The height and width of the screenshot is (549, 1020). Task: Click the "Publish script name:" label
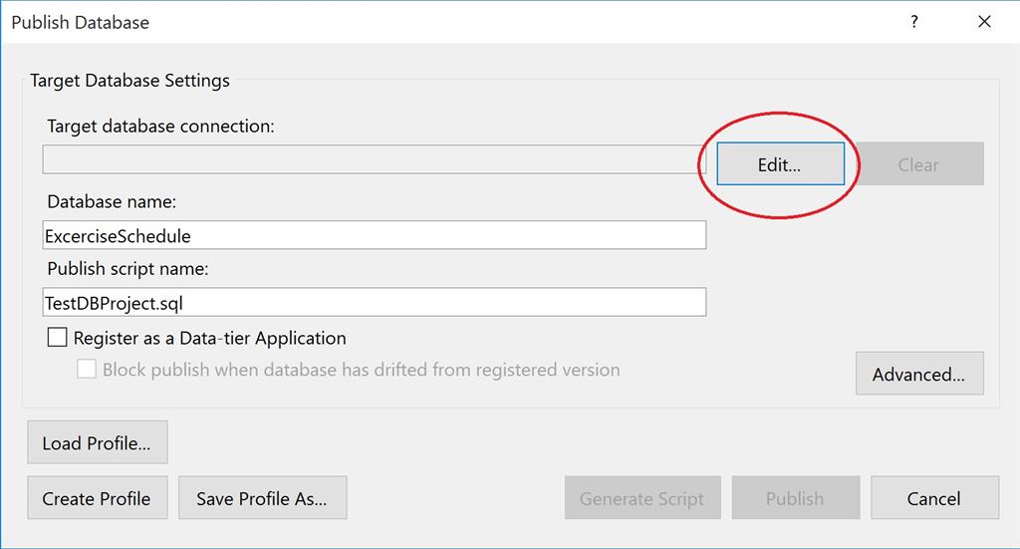127,269
